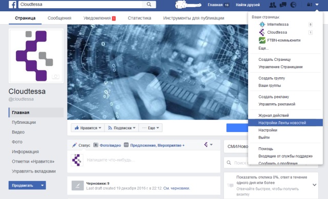Click the search magnifier button
This screenshot has width=328, height=199.
(149, 5)
